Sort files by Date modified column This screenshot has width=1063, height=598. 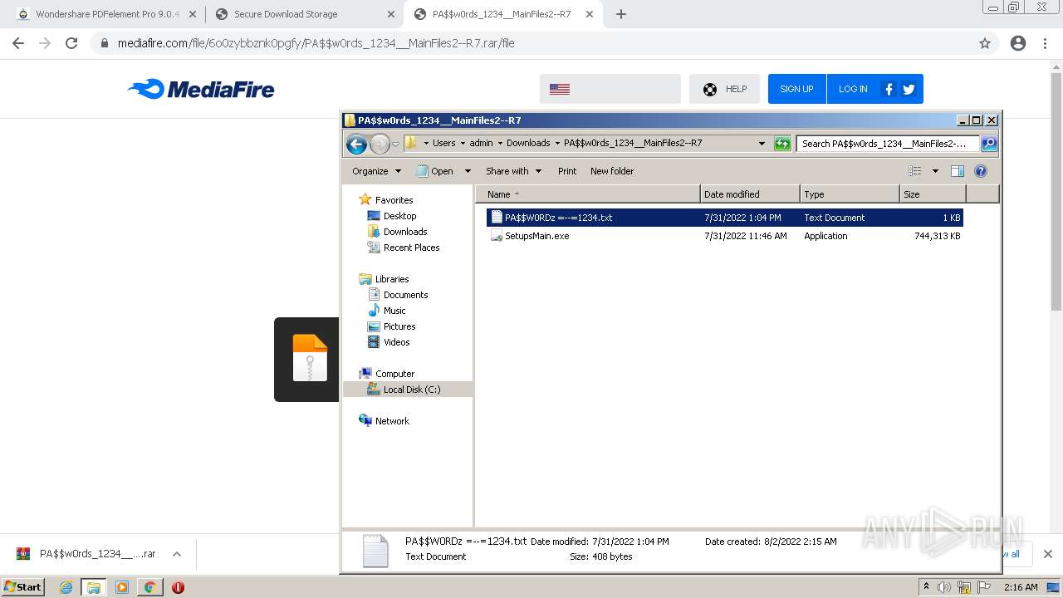click(x=750, y=194)
